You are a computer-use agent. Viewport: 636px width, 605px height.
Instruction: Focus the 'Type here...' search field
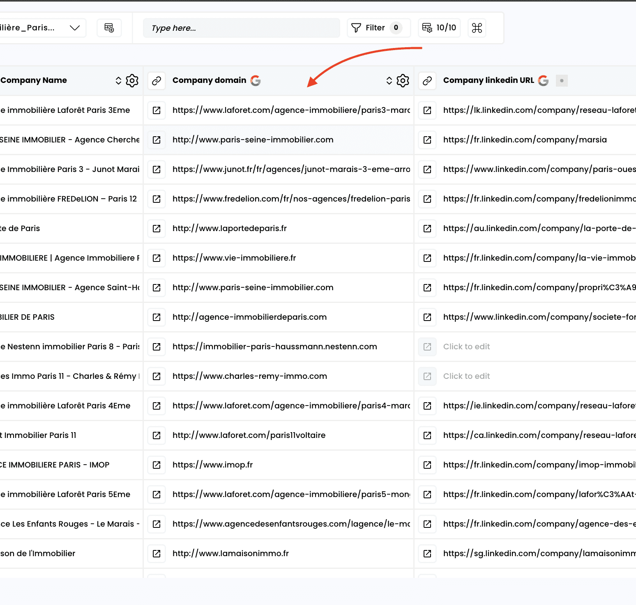[242, 28]
